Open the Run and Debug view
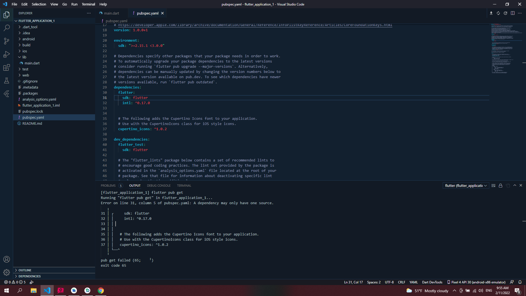The height and width of the screenshot is (296, 526). point(7,54)
